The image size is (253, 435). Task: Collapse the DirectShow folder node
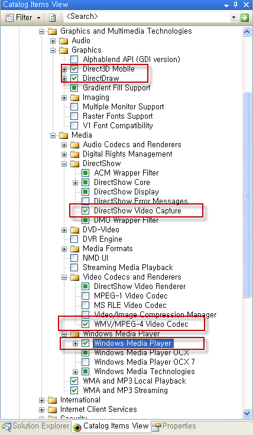click(64, 164)
